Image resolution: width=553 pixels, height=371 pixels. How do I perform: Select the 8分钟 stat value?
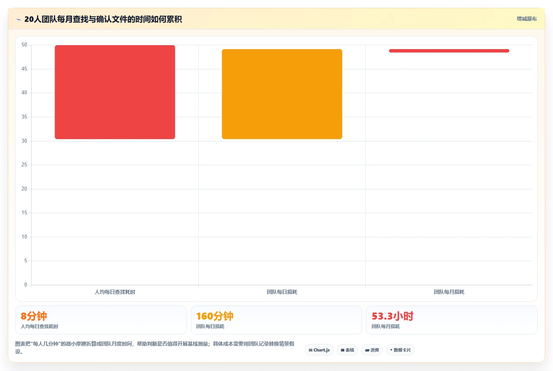tap(34, 316)
